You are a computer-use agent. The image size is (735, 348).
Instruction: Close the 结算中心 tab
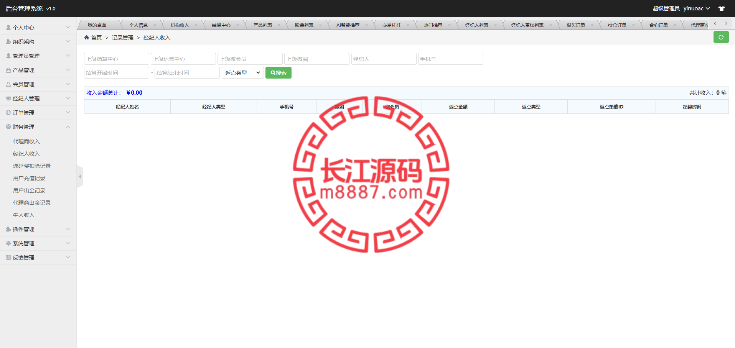pyautogui.click(x=237, y=25)
